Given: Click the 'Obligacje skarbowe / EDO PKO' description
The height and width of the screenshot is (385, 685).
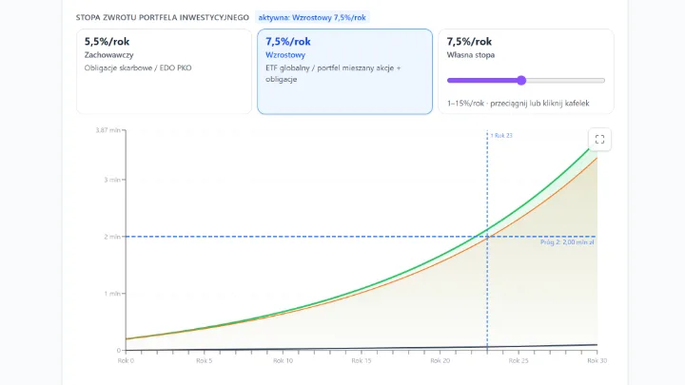Looking at the screenshot, I should pyautogui.click(x=138, y=68).
